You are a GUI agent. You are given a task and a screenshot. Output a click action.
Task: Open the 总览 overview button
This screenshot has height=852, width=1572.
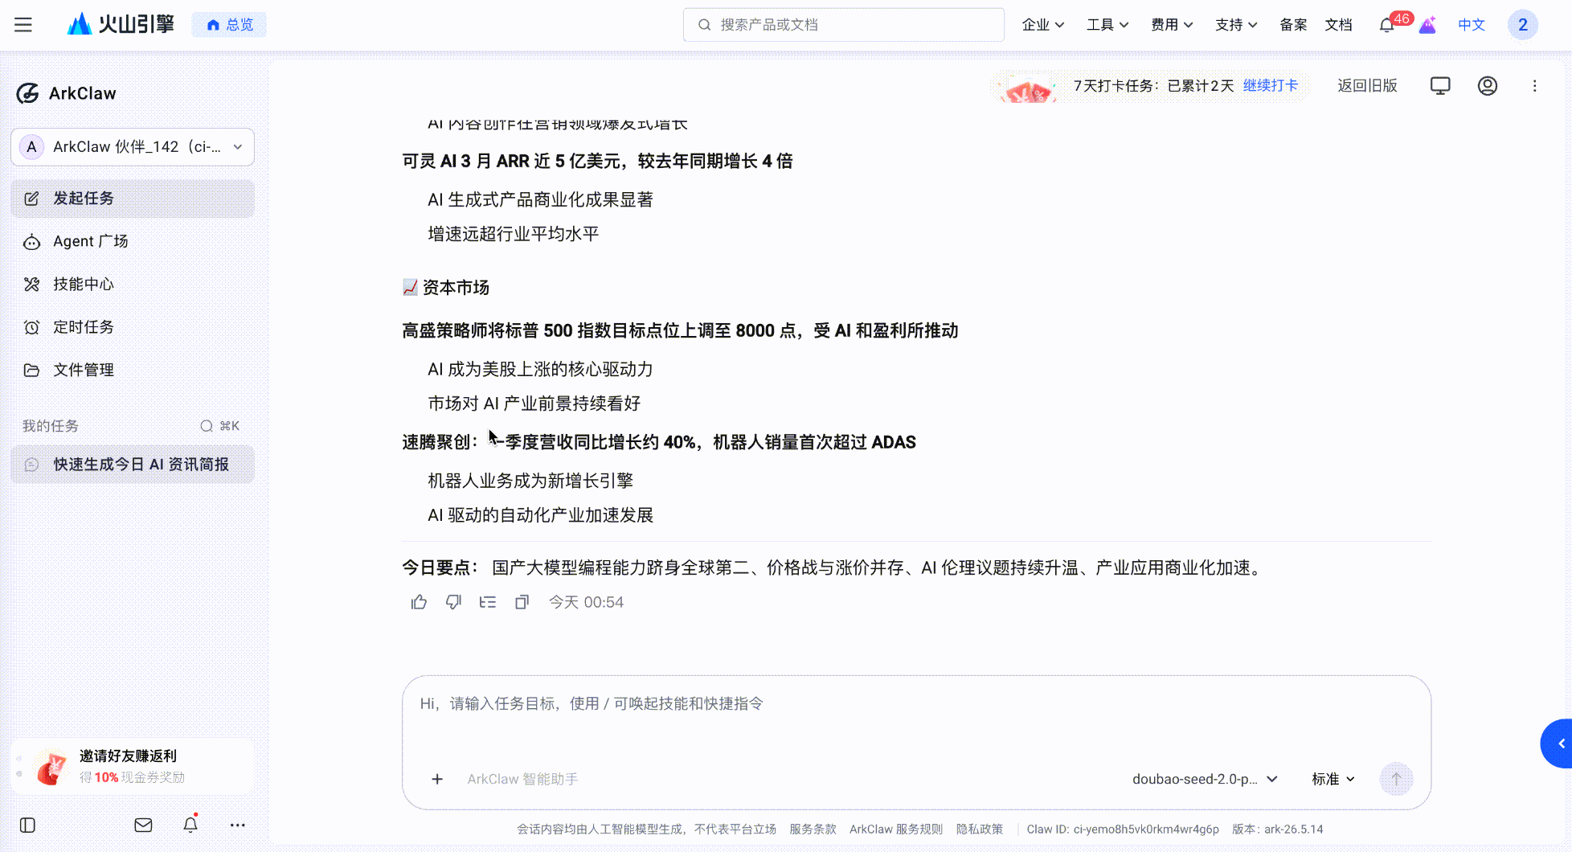tap(229, 25)
